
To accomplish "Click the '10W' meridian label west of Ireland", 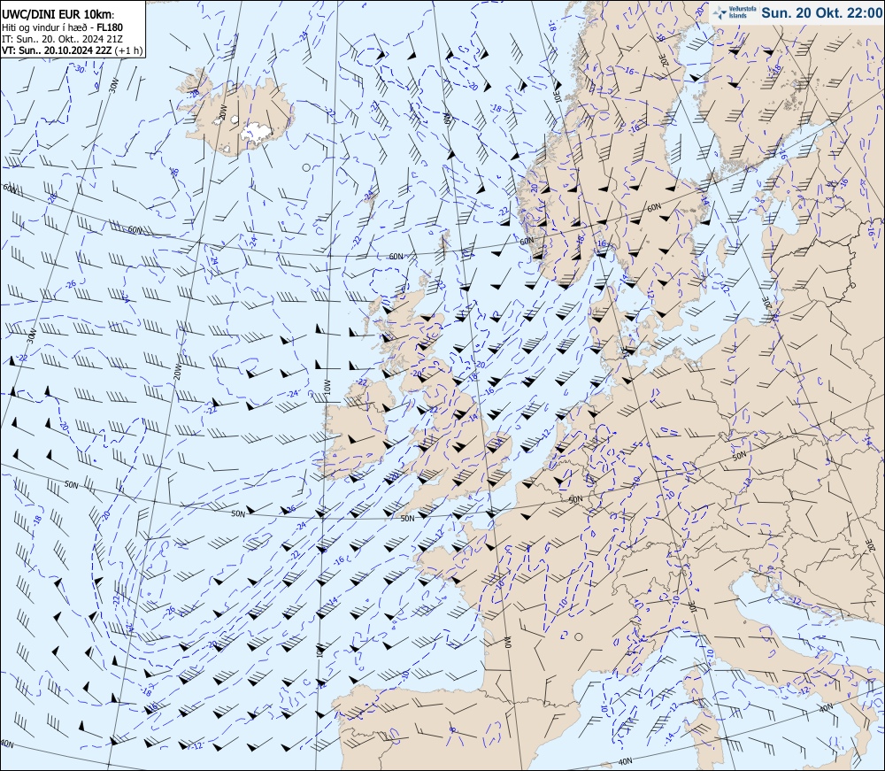I will click(327, 387).
